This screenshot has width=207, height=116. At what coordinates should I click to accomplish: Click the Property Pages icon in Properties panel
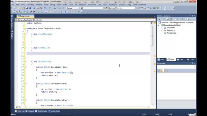click(x=166, y=71)
